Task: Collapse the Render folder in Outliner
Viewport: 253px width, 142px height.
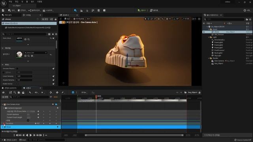Action: [209, 58]
